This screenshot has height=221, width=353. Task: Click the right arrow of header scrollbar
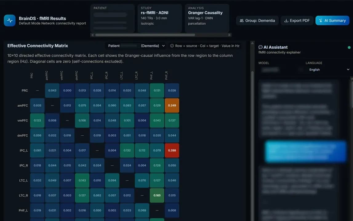click(229, 35)
